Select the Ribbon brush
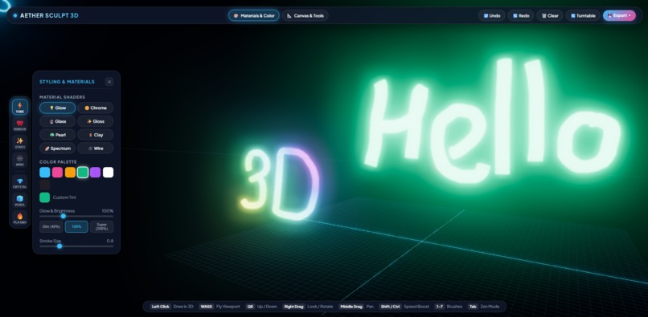648x317 pixels. click(x=20, y=125)
